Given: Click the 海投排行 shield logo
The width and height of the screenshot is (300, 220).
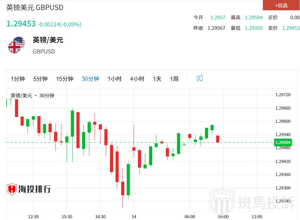Looking at the screenshot, I should [12, 189].
